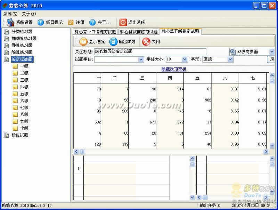Screen dimensions: 278x210
Task: Click the cell with value 8.65
Action: (225, 111)
